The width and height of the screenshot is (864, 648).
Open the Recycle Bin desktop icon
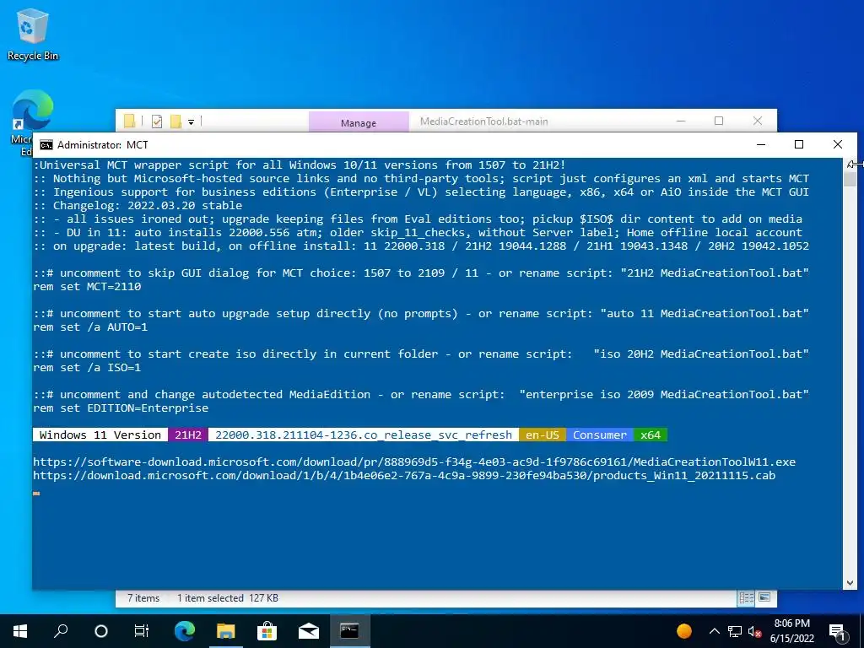pyautogui.click(x=32, y=34)
